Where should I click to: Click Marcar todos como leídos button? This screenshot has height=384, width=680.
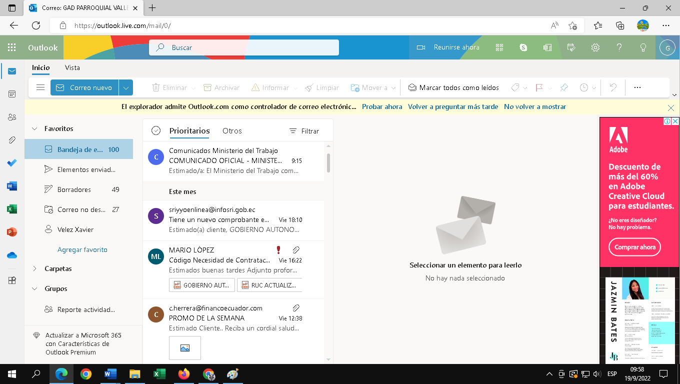click(453, 87)
